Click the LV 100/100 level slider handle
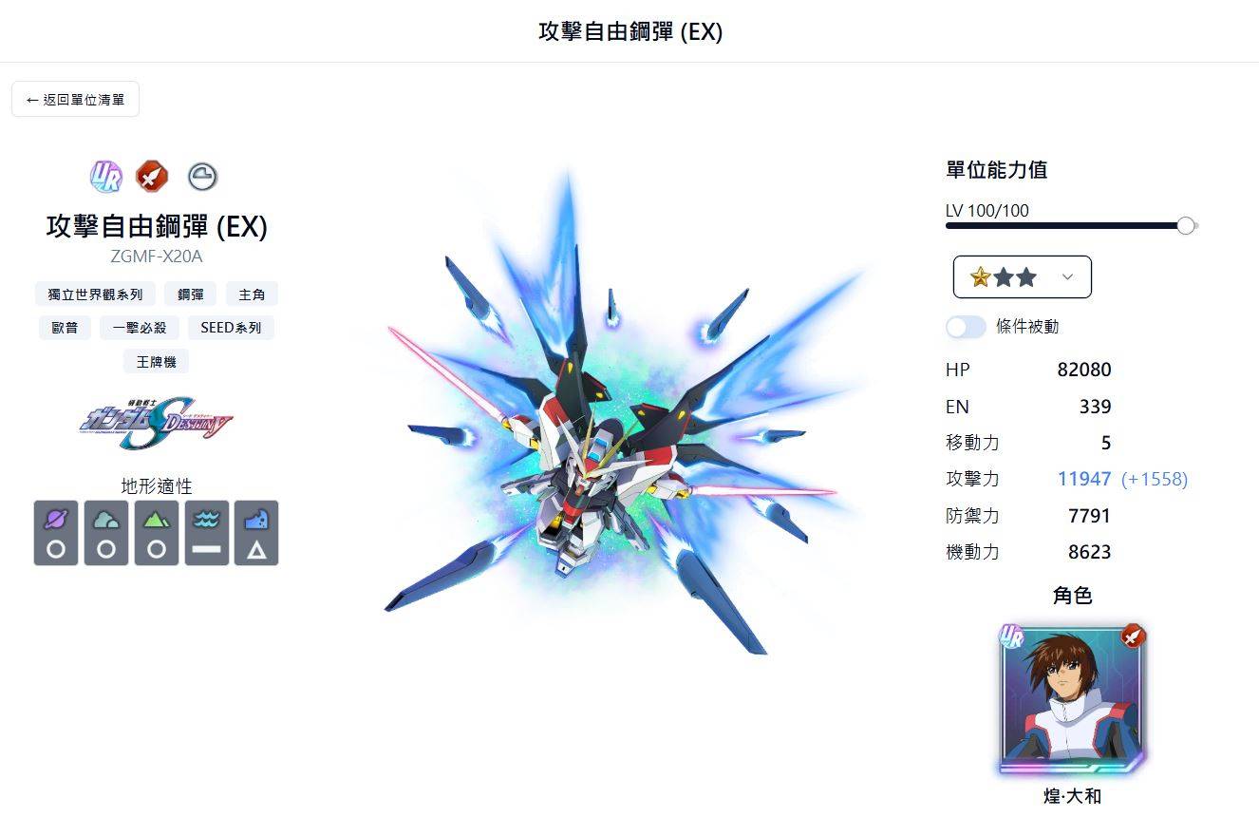 point(1185,225)
